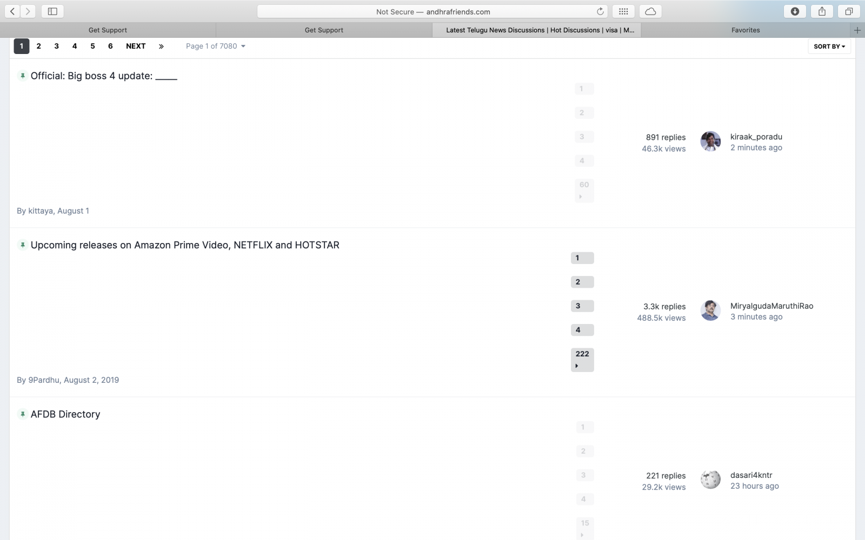Image resolution: width=865 pixels, height=540 pixels.
Task: Show downloads using the download icon
Action: click(x=795, y=11)
